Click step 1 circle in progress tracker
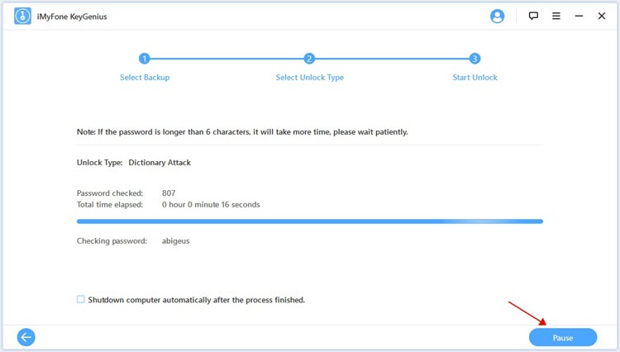Image resolution: width=620 pixels, height=352 pixels. [145, 59]
